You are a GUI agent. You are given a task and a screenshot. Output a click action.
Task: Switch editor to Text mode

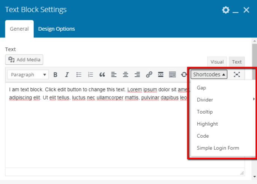(237, 62)
